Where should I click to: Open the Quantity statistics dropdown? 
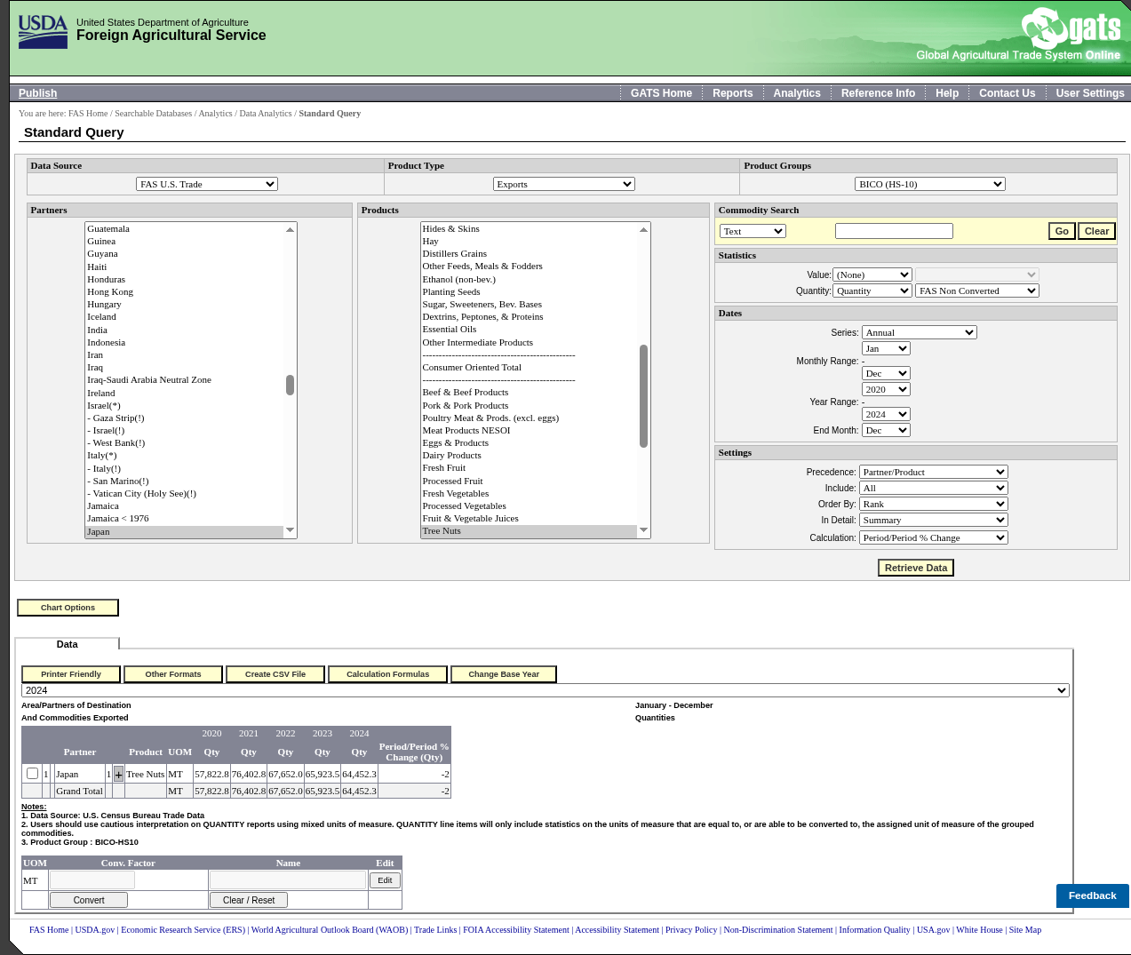(x=872, y=290)
